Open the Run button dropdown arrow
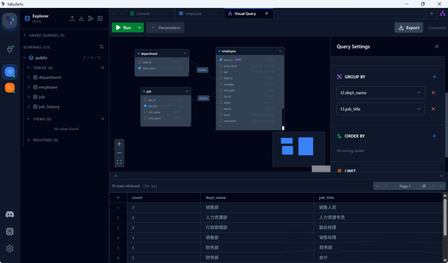This screenshot has height=263, width=448. coord(140,28)
